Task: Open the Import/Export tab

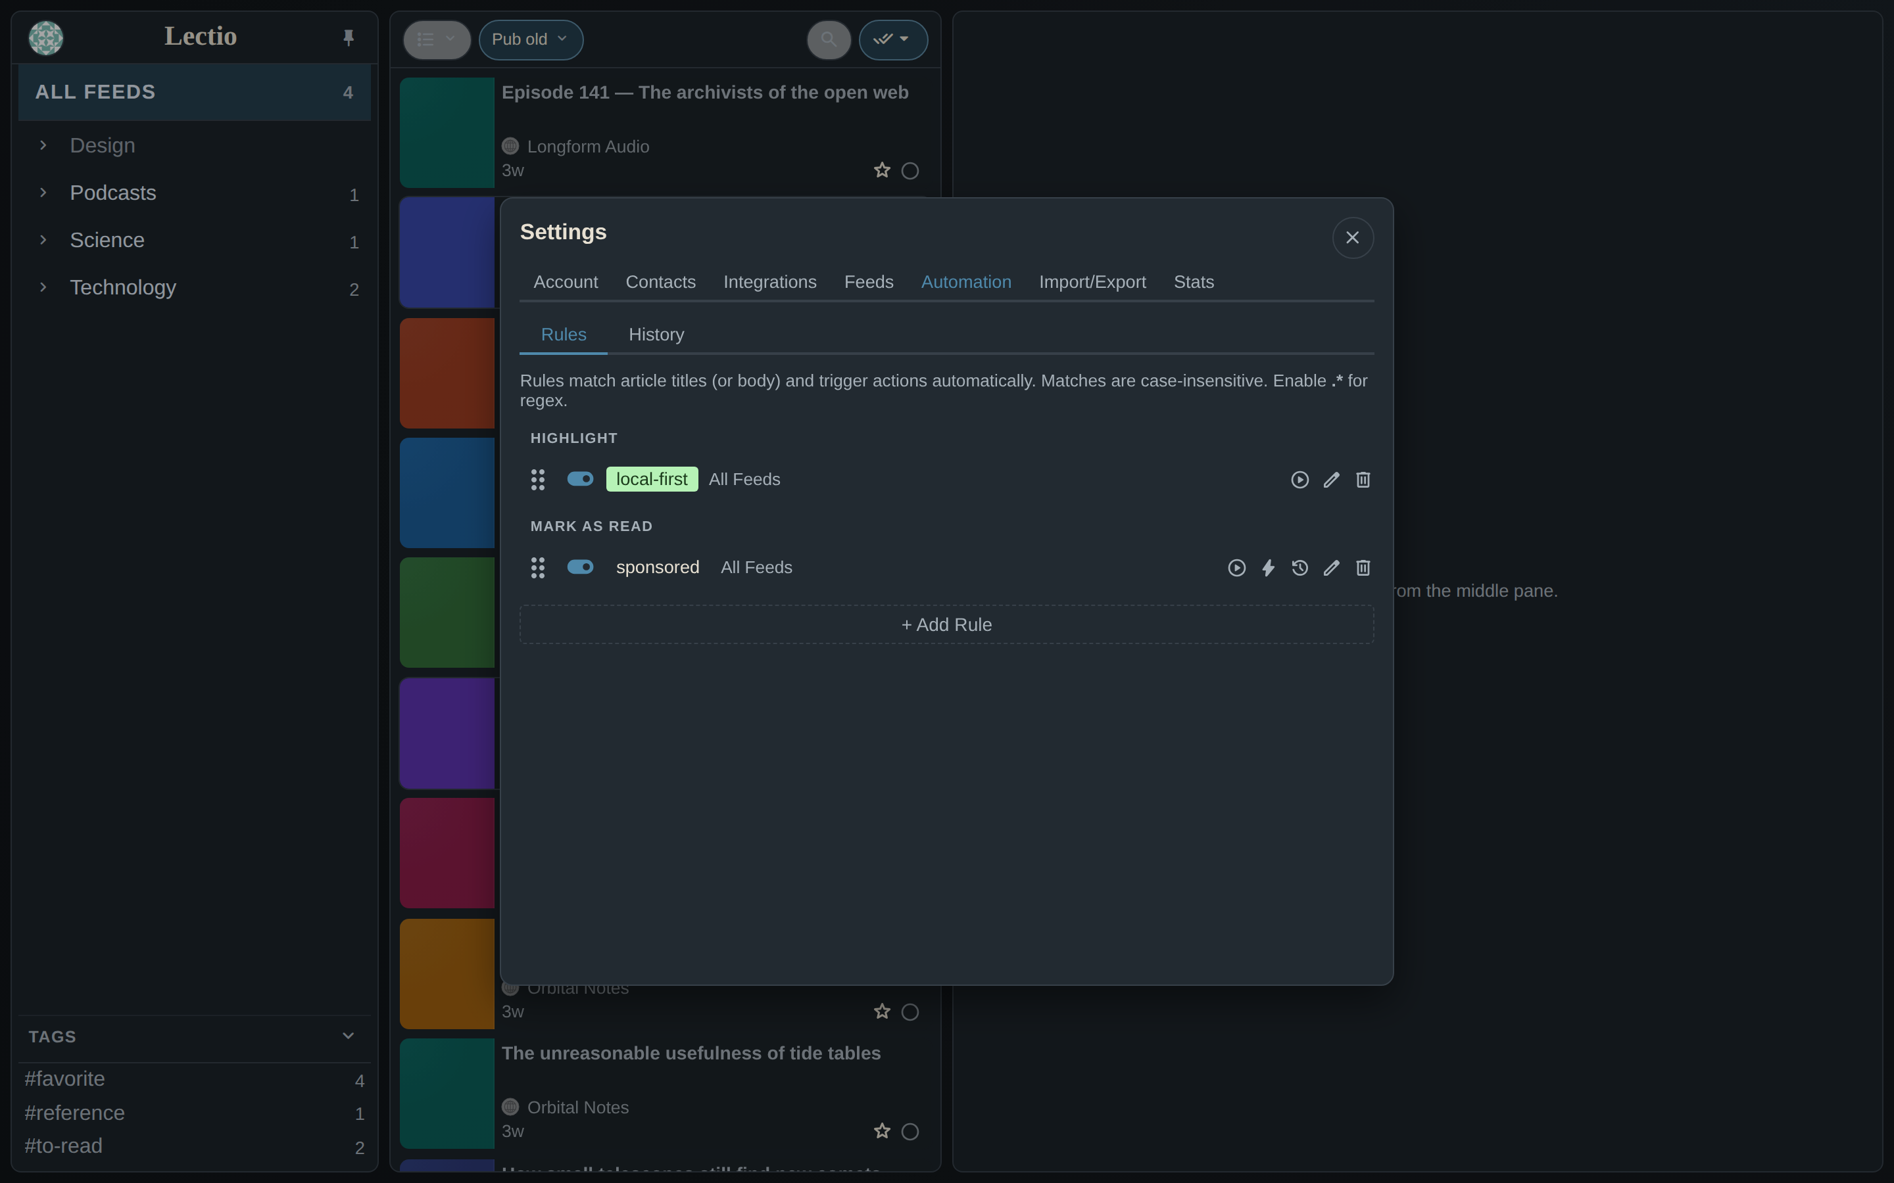Action: point(1092,283)
